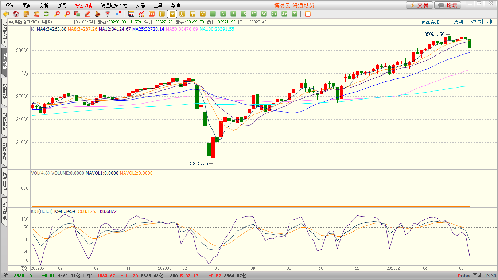Open the 特色功能 menu

84,5
